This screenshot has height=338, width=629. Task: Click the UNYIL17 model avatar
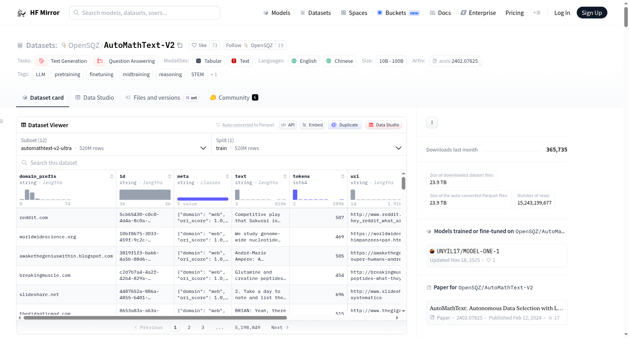pos(432,251)
